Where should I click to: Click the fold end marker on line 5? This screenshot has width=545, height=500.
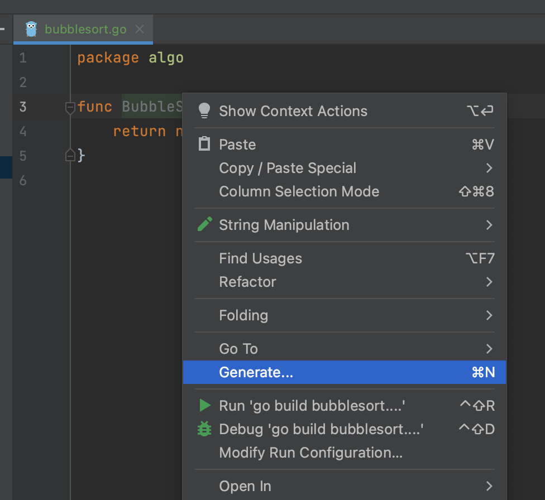pos(70,155)
